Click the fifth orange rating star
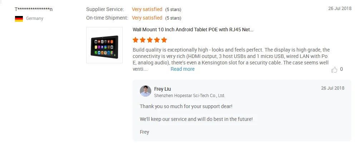The image size is (359, 149). (164, 40)
